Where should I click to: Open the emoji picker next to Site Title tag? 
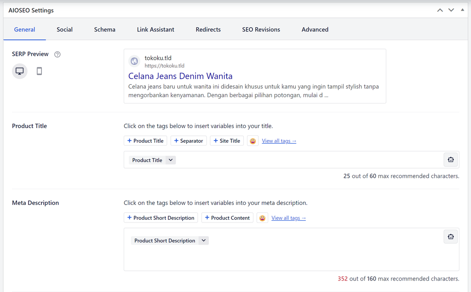coord(253,140)
